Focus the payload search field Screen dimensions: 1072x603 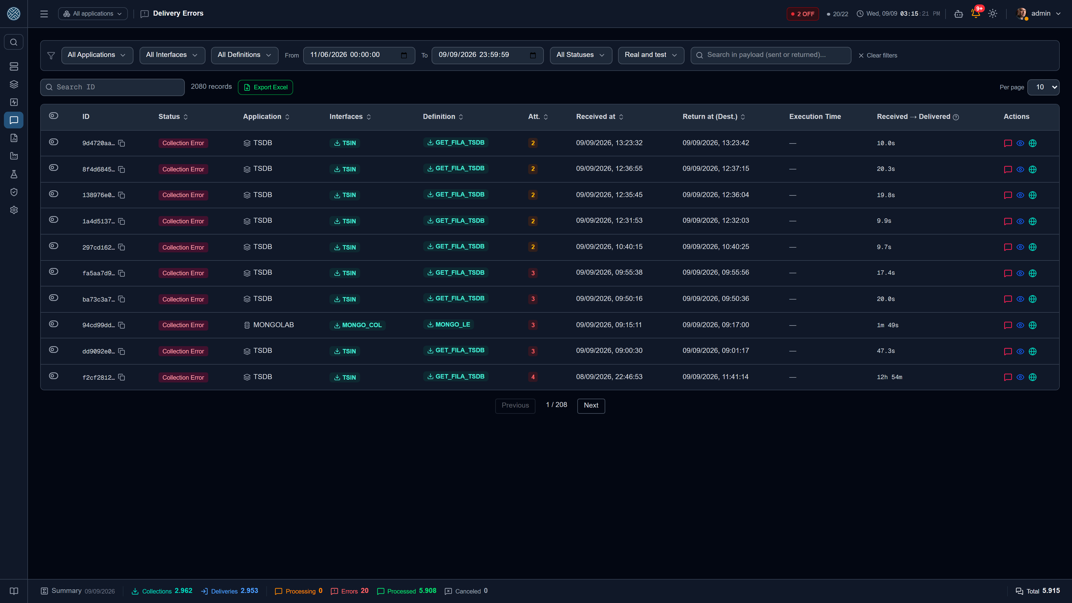click(771, 55)
